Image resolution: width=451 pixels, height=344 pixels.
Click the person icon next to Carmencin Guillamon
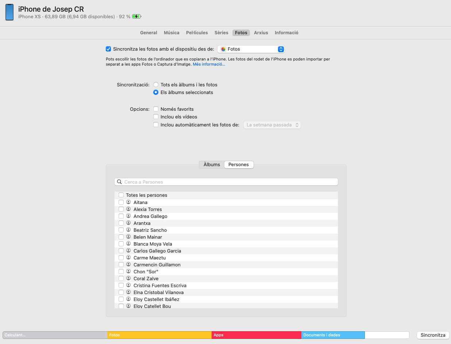[128, 264]
